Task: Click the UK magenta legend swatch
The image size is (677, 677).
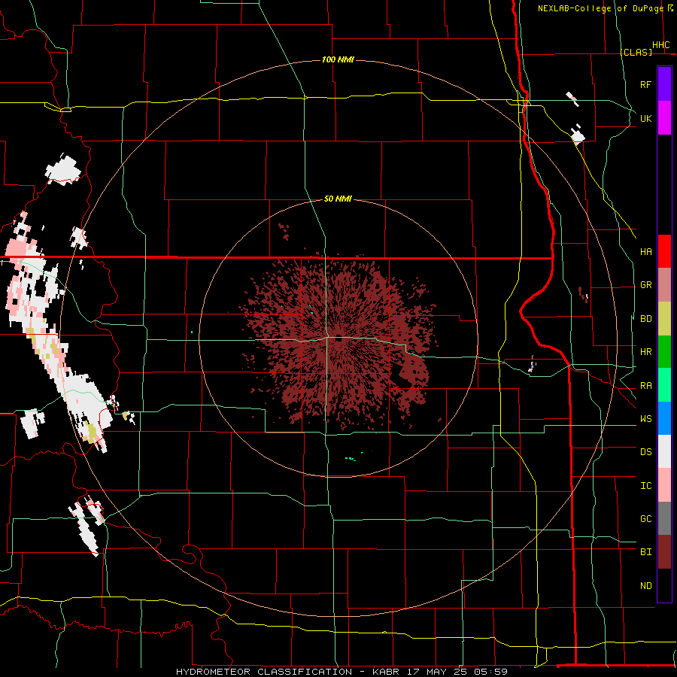Action: tap(664, 117)
